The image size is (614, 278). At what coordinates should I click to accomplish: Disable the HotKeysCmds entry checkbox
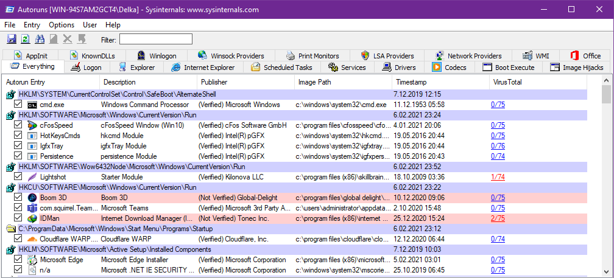click(18, 135)
